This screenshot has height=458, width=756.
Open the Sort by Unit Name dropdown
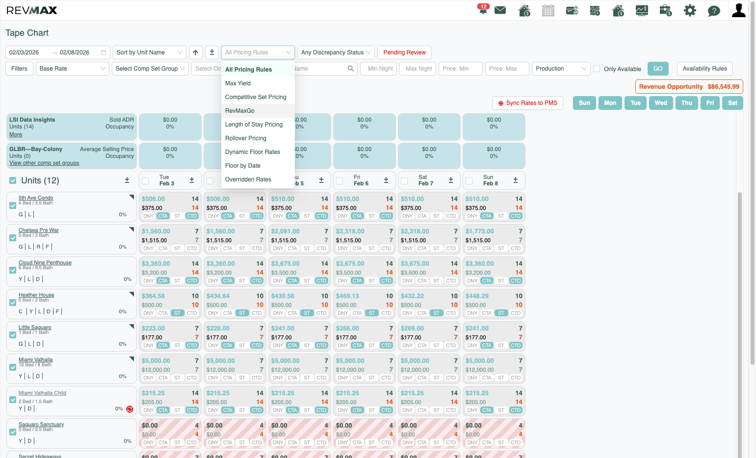[x=150, y=52]
